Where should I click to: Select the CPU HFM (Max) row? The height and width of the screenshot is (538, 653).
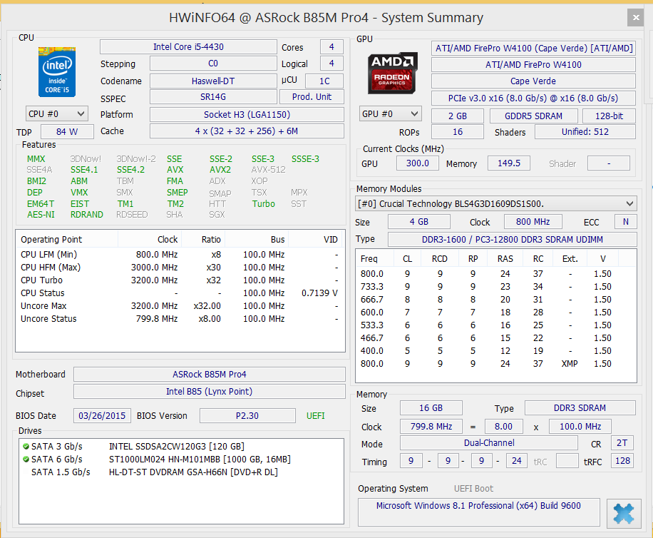click(180, 267)
